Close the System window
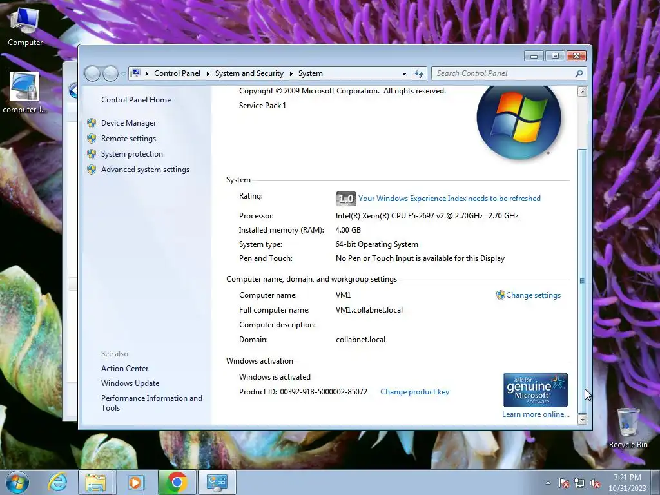This screenshot has width=660, height=495. [x=576, y=55]
